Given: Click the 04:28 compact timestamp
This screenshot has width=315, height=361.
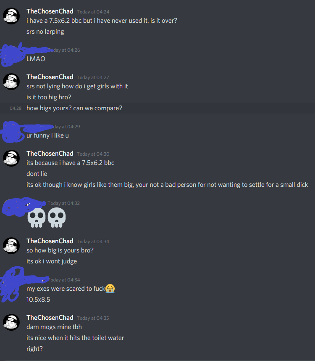Looking at the screenshot, I should tap(16, 108).
